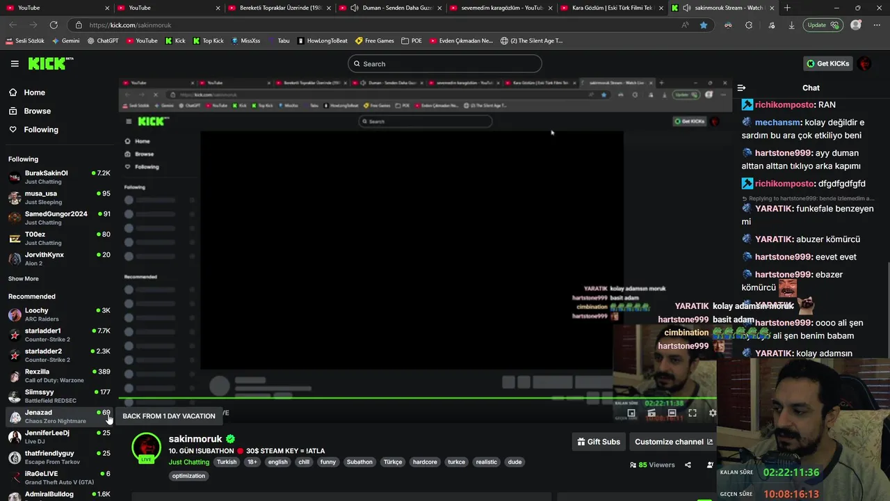890x501 pixels.
Task: Switch to Duman - Senden Daha Güzel tab
Action: 391,8
